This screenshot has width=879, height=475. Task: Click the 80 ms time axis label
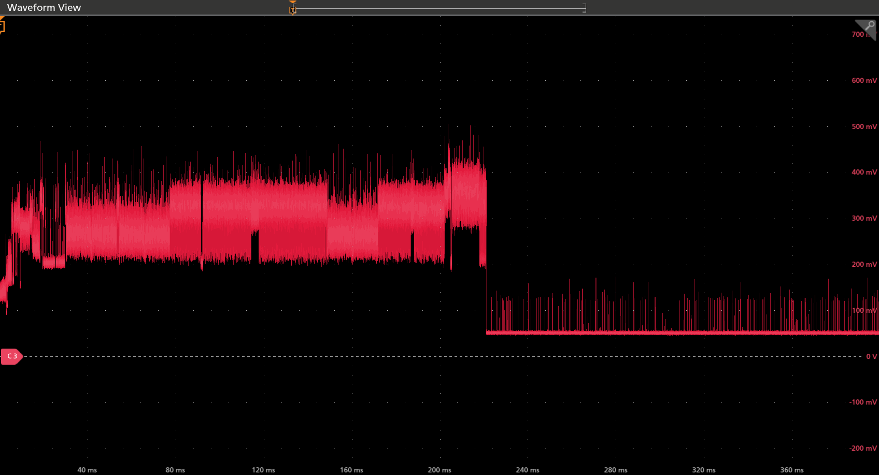tap(175, 470)
